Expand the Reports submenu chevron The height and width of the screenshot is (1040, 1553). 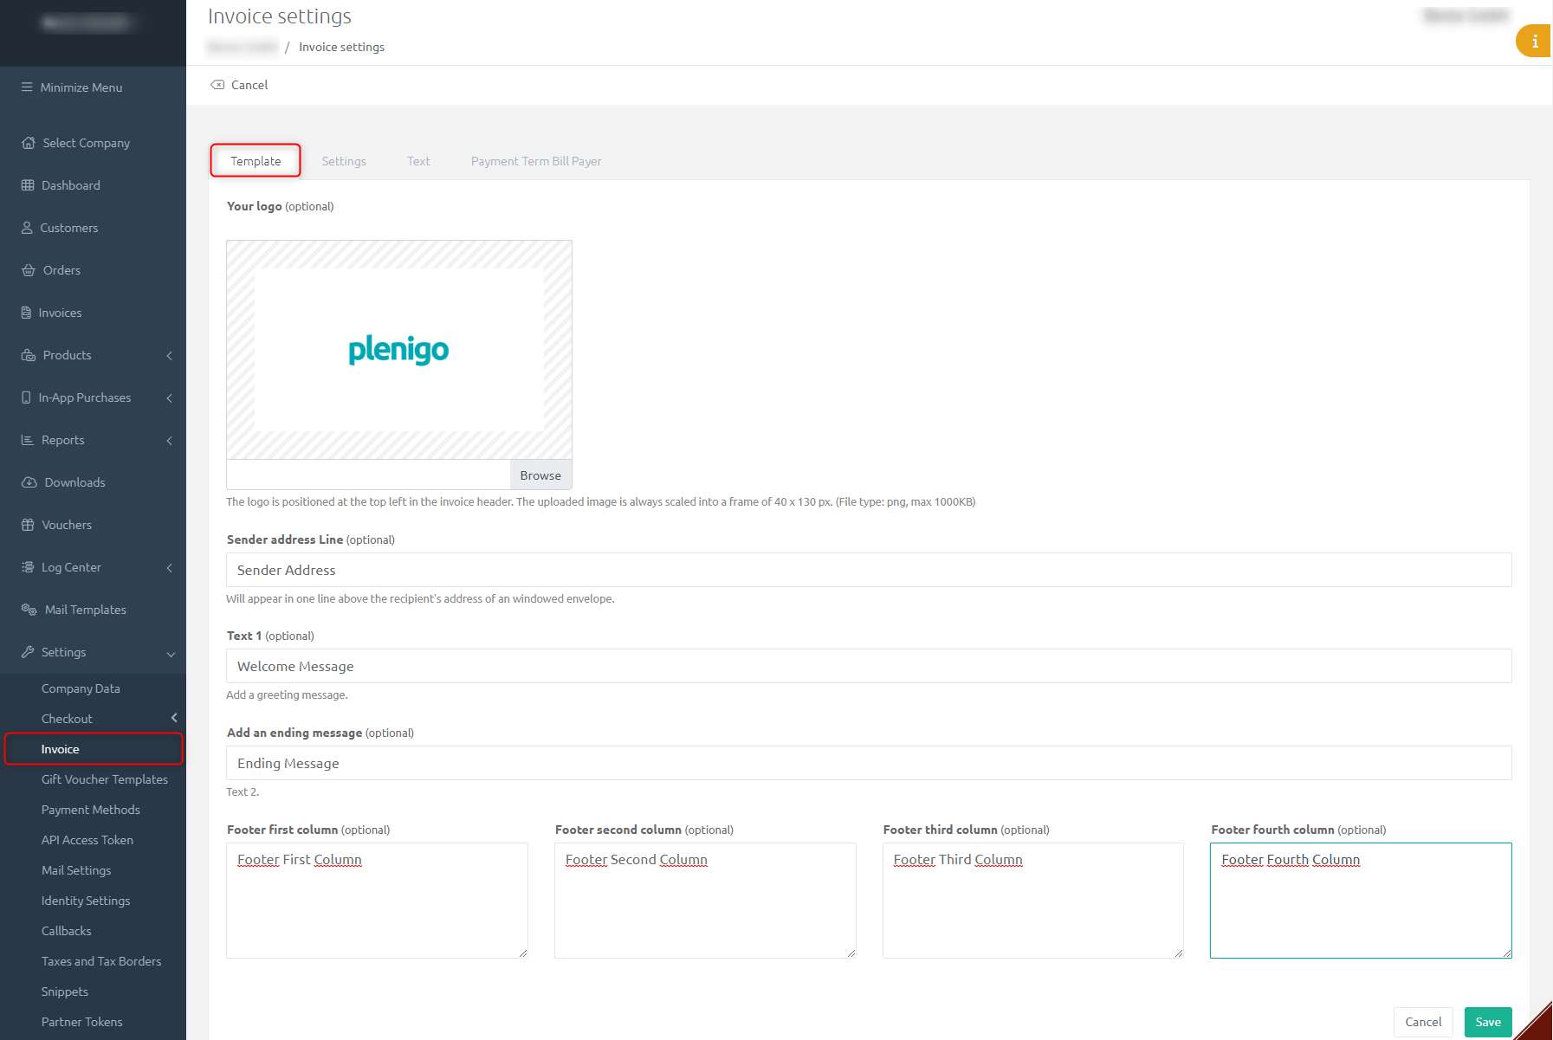[170, 440]
